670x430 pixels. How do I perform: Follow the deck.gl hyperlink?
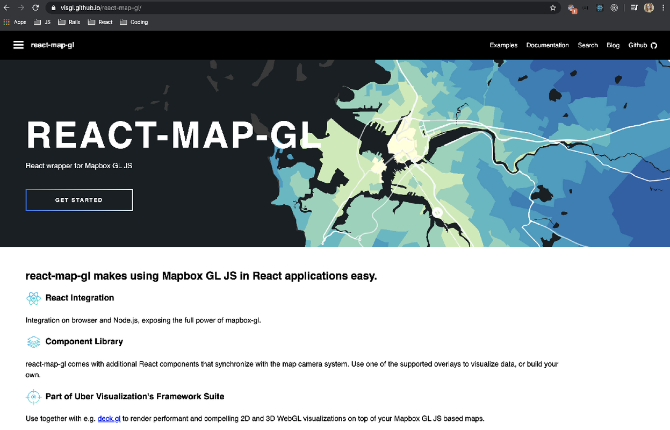tap(109, 418)
